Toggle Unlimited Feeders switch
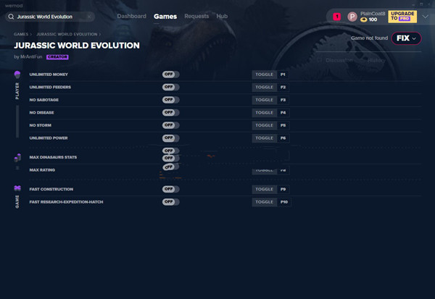The height and width of the screenshot is (299, 435). [x=170, y=87]
